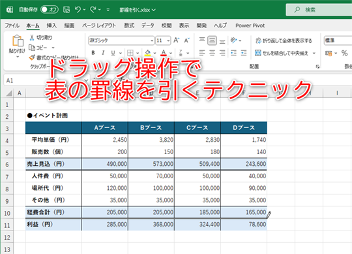The height and width of the screenshot is (254, 352).
Task: Switch to the 校閲 tab
Action: coord(167,25)
